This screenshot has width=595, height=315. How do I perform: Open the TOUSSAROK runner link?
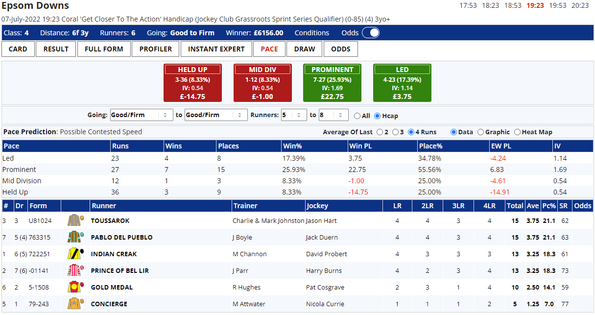110,221
